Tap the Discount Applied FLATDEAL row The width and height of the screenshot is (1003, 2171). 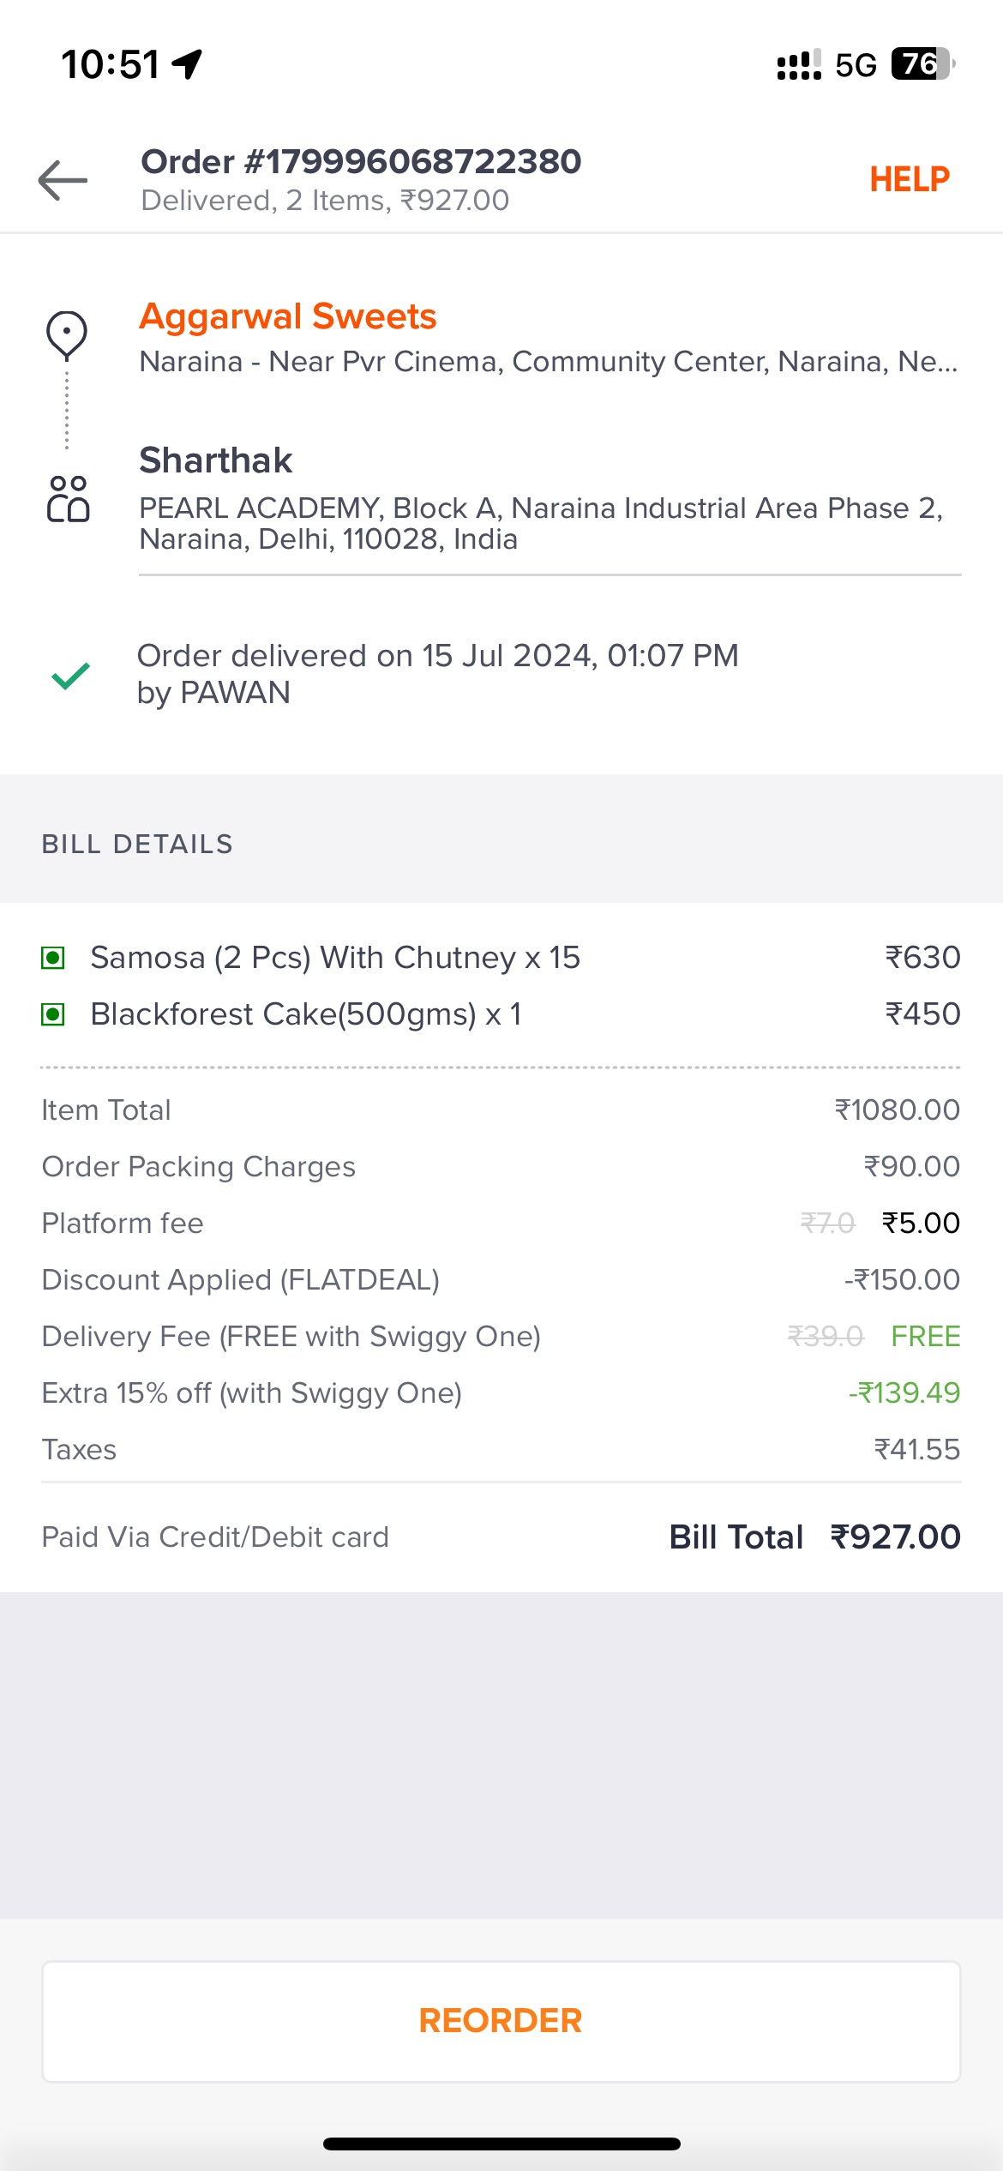click(x=501, y=1279)
